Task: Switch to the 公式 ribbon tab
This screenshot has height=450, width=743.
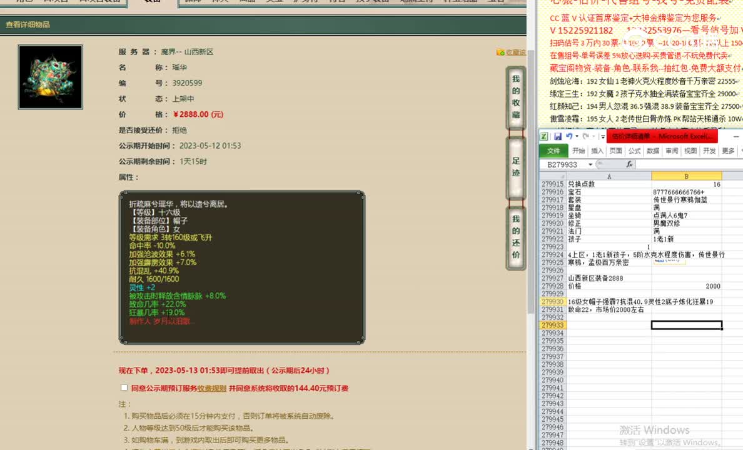Action: (634, 151)
